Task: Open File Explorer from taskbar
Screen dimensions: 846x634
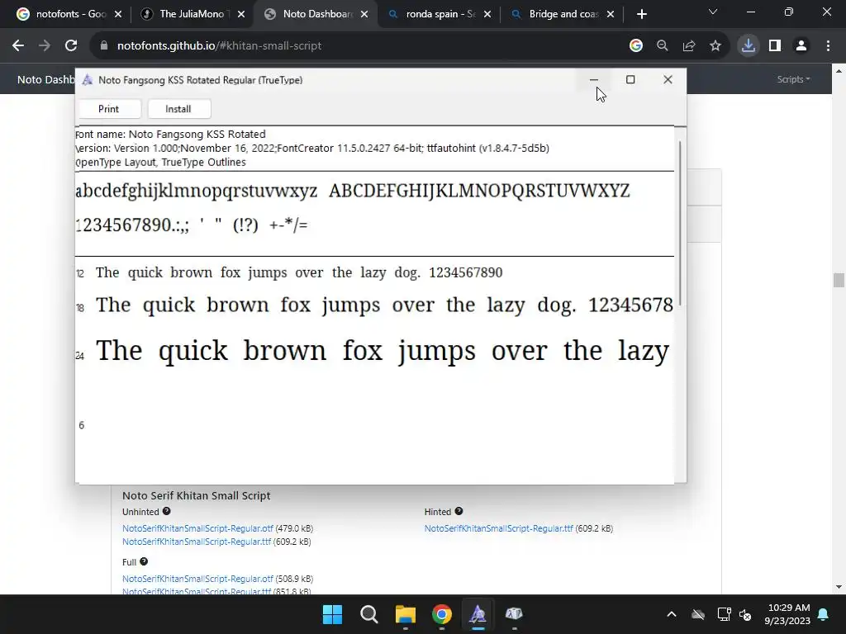Action: [x=405, y=614]
